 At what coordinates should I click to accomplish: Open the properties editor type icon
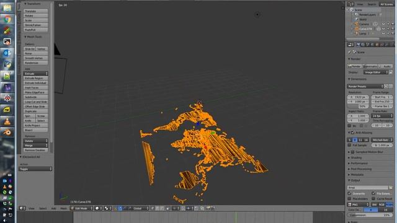click(350, 45)
